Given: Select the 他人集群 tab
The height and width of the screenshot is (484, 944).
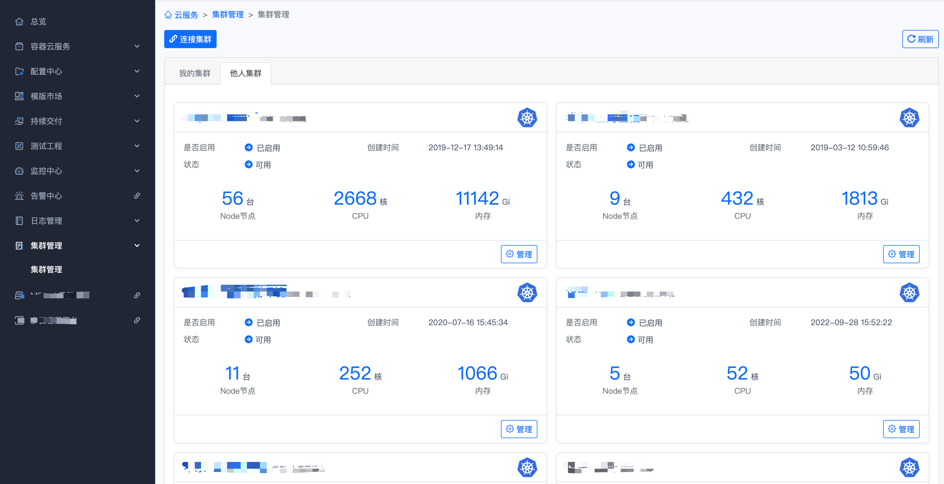Looking at the screenshot, I should point(245,73).
